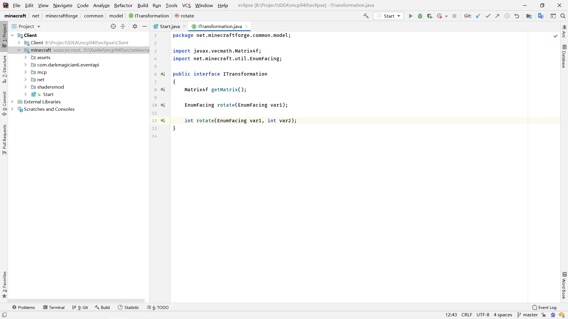Expand the External Libraries node

point(12,102)
